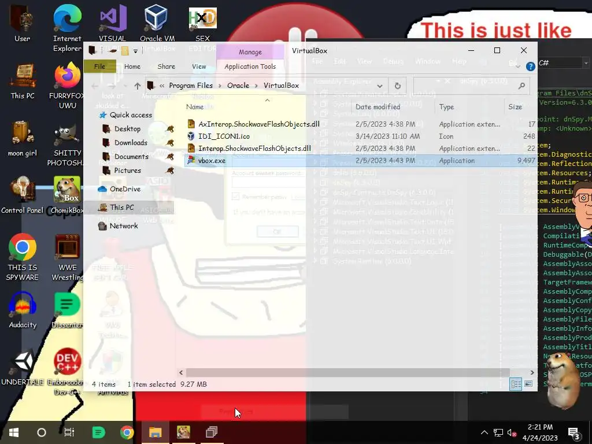The image size is (592, 444).
Task: Refresh the VirtualBox folder view
Action: tap(398, 86)
